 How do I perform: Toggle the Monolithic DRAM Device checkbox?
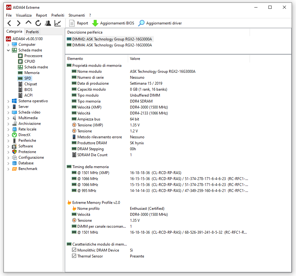click(x=74, y=250)
